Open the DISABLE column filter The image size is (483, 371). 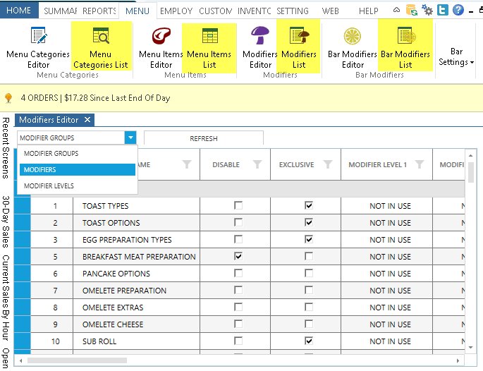[x=257, y=165]
